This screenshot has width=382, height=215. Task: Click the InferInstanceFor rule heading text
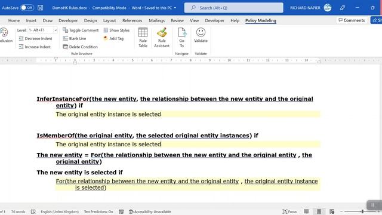pos(175,102)
